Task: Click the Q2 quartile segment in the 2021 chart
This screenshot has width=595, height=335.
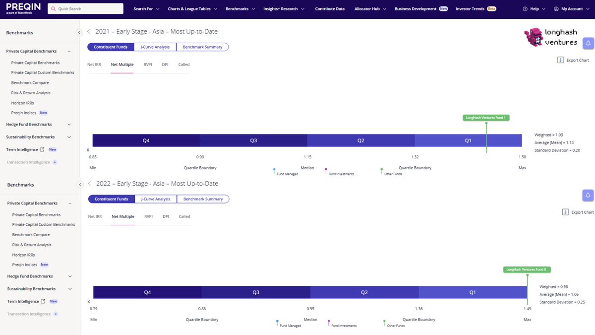Action: click(x=361, y=140)
